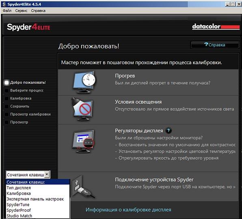Screen dimensions: 242x219
Task: Choose Тип дисплея from the list
Action: click(38, 188)
